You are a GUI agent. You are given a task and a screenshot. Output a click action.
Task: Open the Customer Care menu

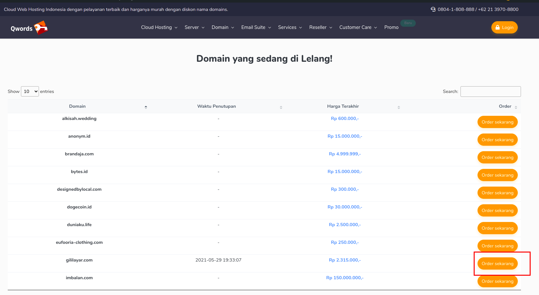[x=358, y=27]
